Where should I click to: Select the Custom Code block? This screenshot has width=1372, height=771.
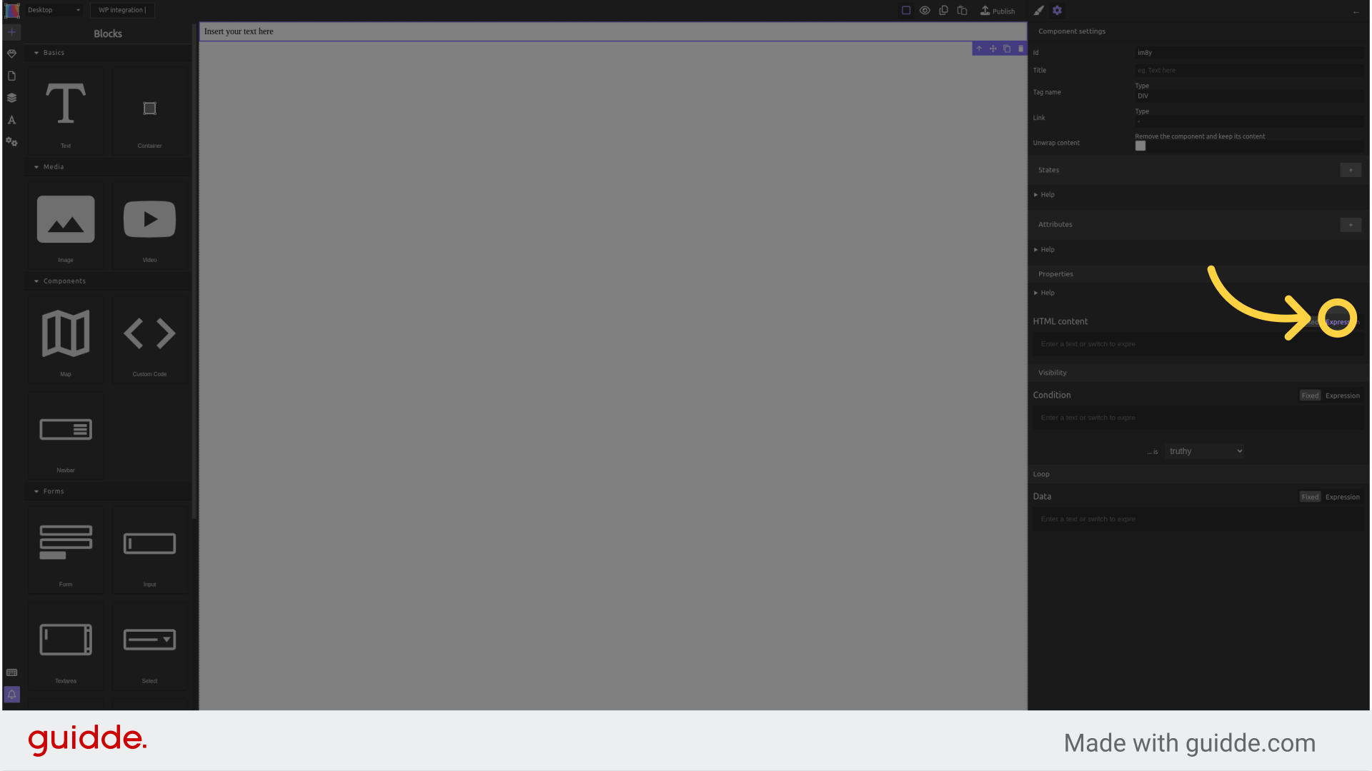click(149, 339)
